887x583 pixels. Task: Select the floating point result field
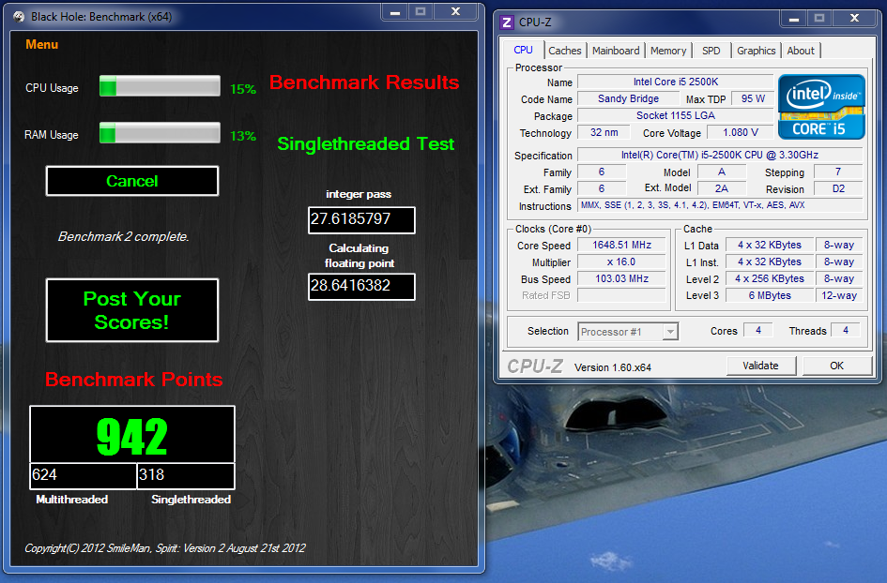click(x=361, y=287)
